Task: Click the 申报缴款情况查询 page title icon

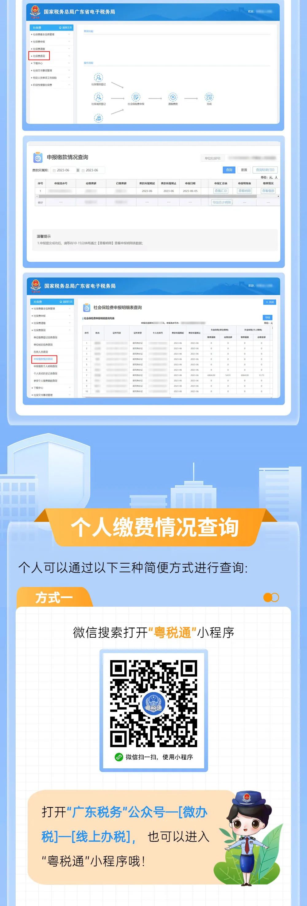Action: pos(38,158)
